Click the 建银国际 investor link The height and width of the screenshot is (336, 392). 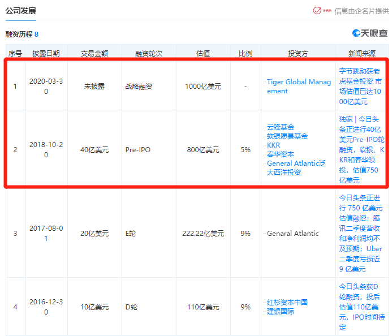tap(281, 312)
